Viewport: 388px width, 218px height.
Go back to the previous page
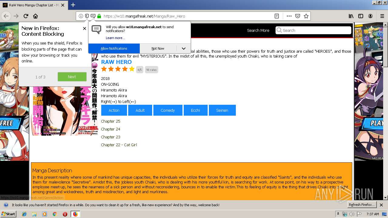coord(6,16)
